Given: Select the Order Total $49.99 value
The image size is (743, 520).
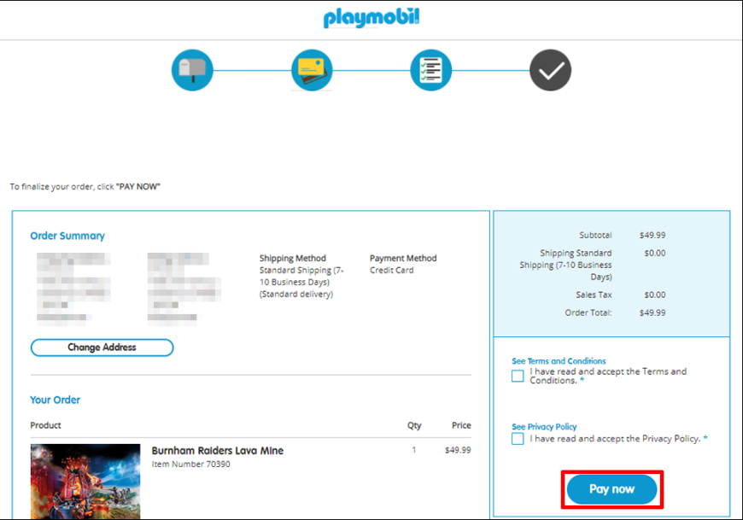Looking at the screenshot, I should 652,313.
